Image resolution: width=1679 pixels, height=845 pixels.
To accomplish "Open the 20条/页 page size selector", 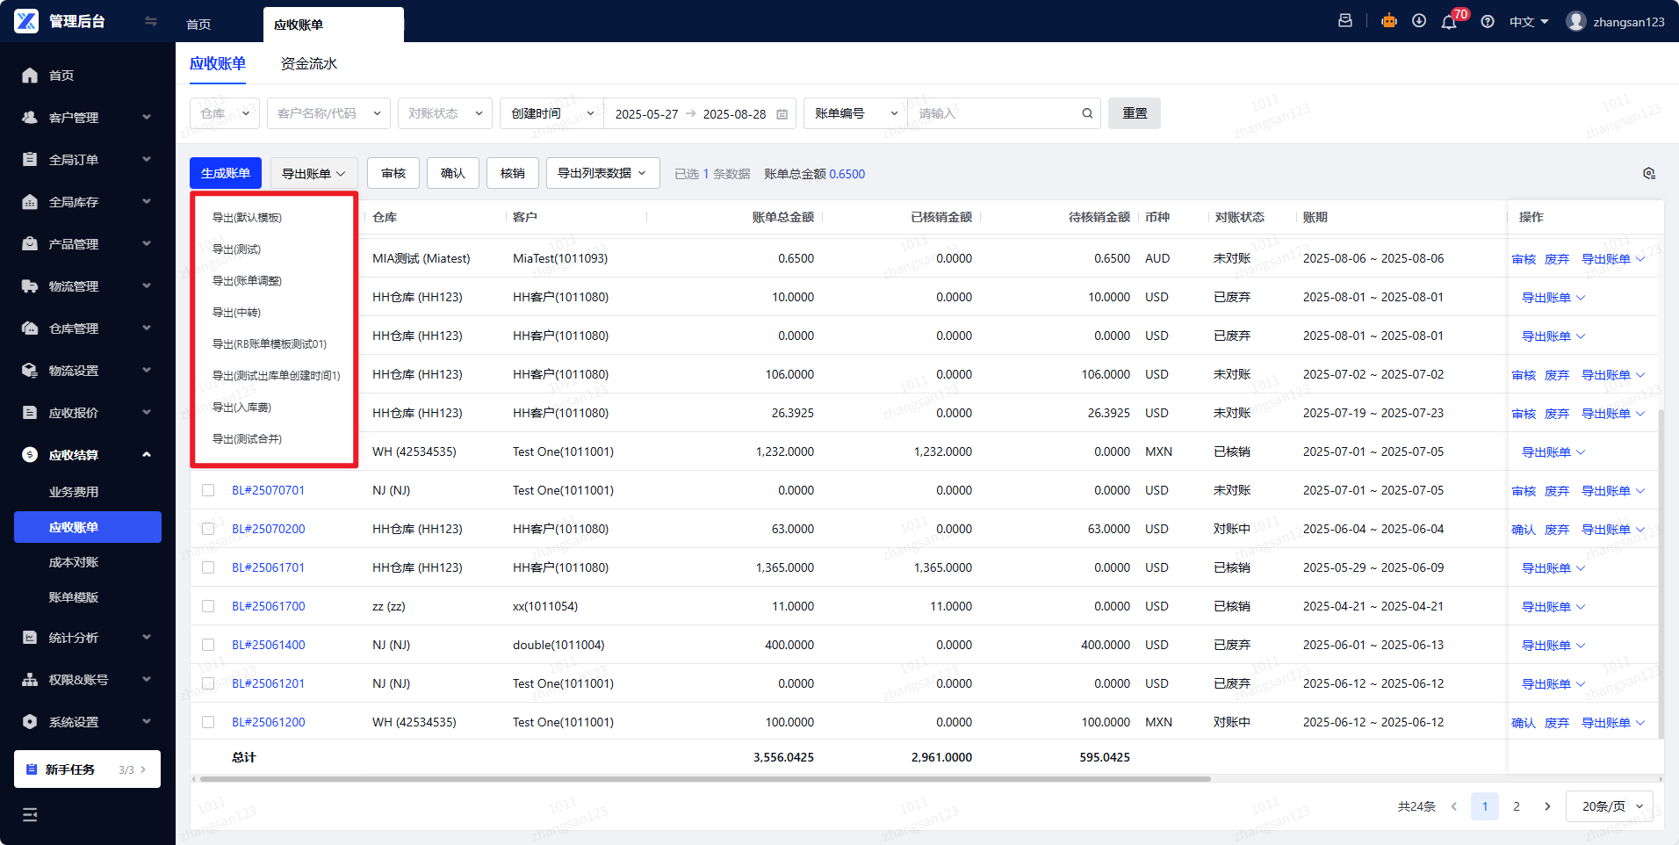I will click(x=1609, y=806).
